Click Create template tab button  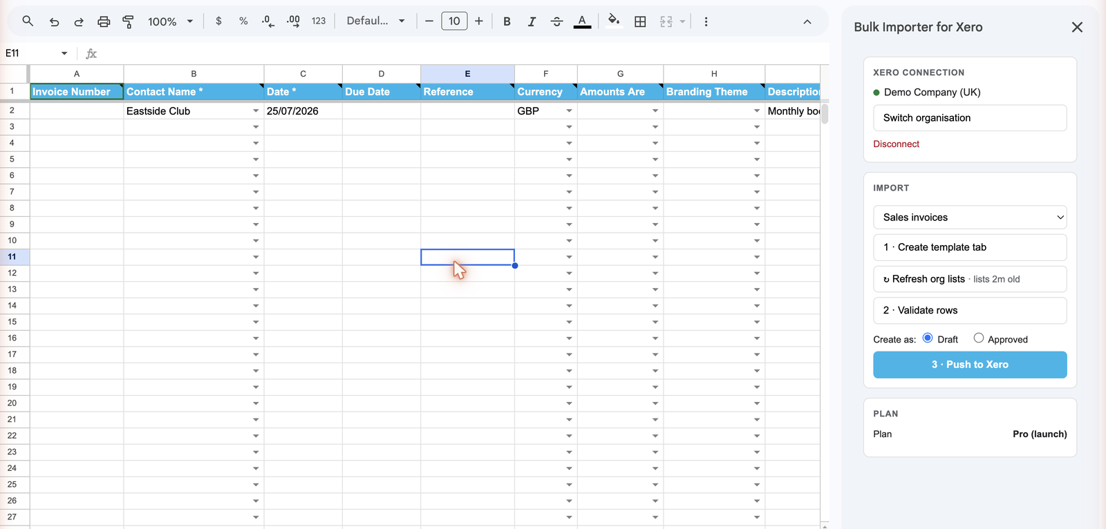point(970,247)
